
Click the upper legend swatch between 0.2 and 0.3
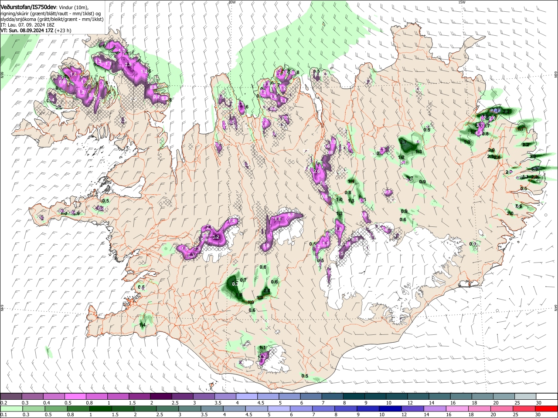click(x=11, y=397)
